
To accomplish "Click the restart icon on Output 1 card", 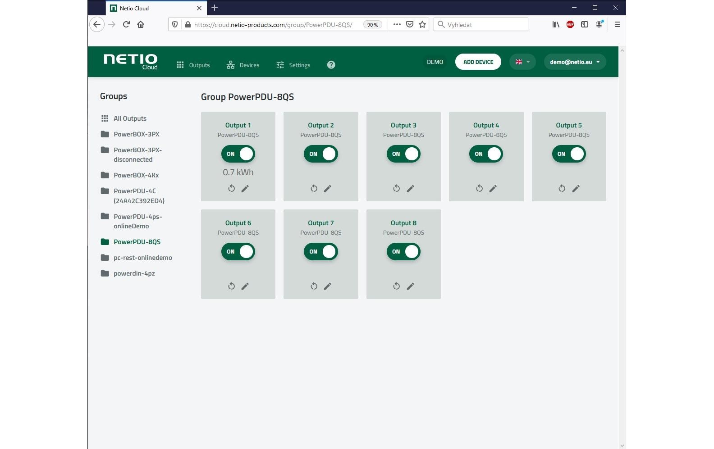I will point(231,189).
